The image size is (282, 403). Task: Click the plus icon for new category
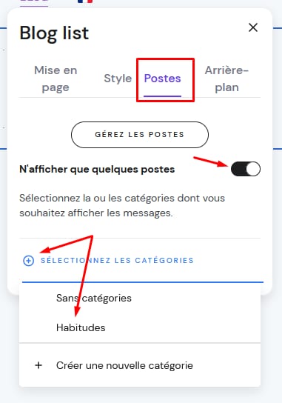[38, 365]
